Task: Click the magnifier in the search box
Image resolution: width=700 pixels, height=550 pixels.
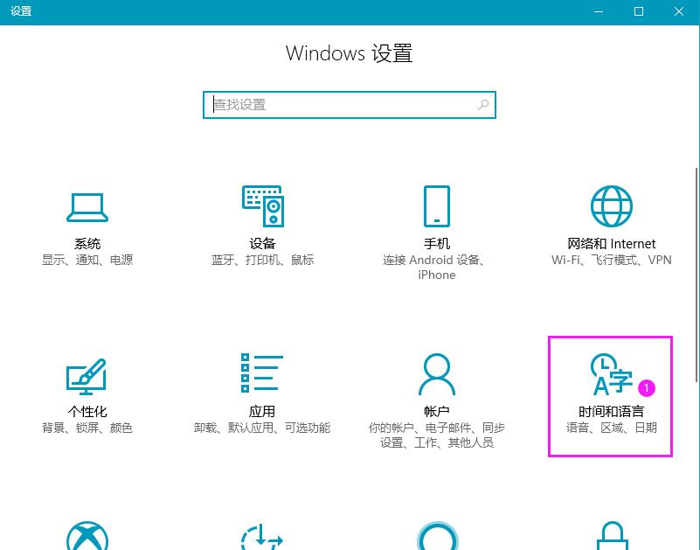Action: click(x=483, y=104)
